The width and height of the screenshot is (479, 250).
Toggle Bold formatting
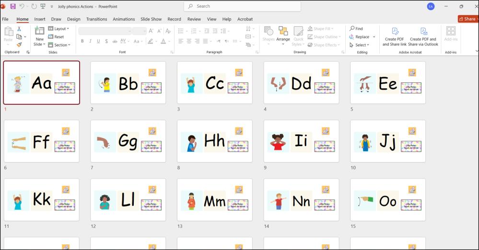click(x=82, y=41)
